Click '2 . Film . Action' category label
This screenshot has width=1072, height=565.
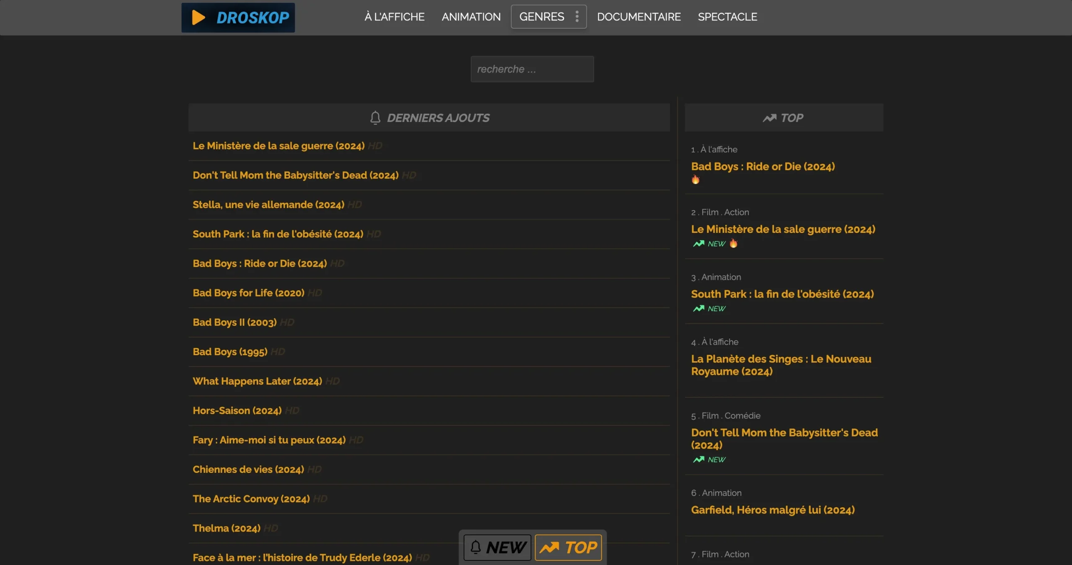[x=720, y=212]
